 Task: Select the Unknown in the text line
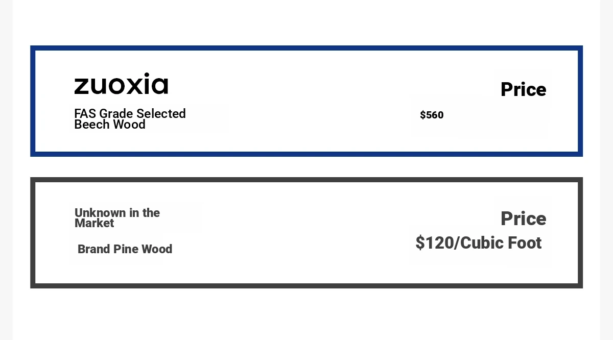click(117, 212)
